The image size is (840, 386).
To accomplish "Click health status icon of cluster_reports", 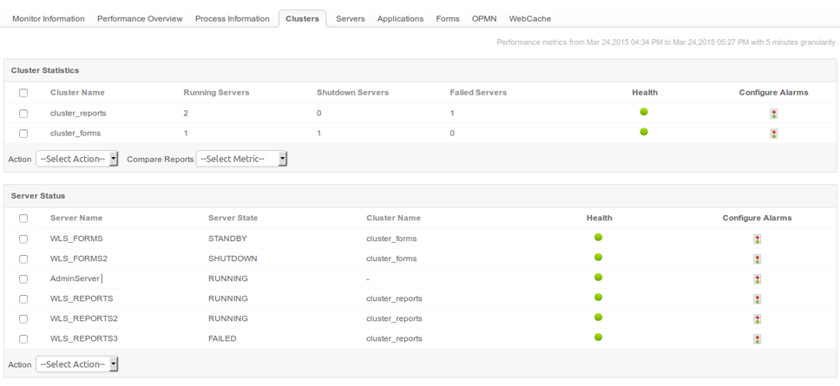I will [x=644, y=112].
